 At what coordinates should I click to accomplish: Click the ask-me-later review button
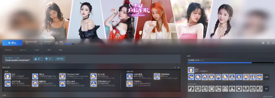60,59
